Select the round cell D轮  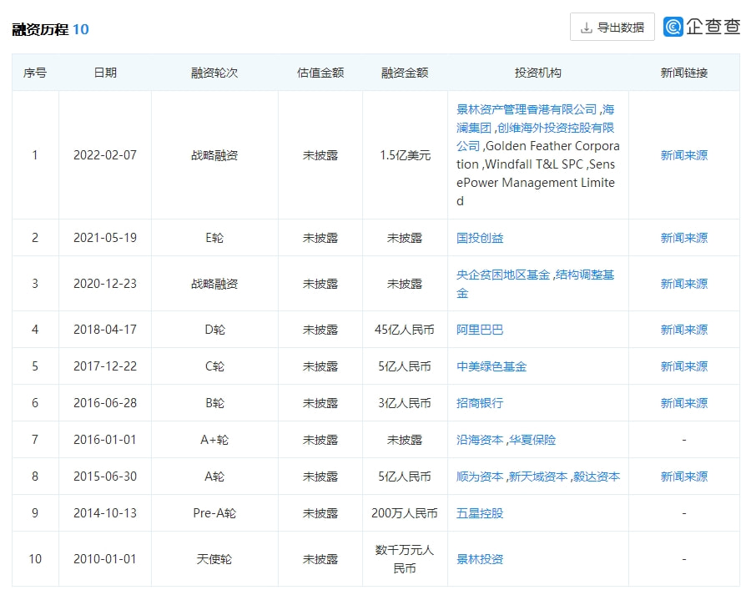pyautogui.click(x=214, y=330)
